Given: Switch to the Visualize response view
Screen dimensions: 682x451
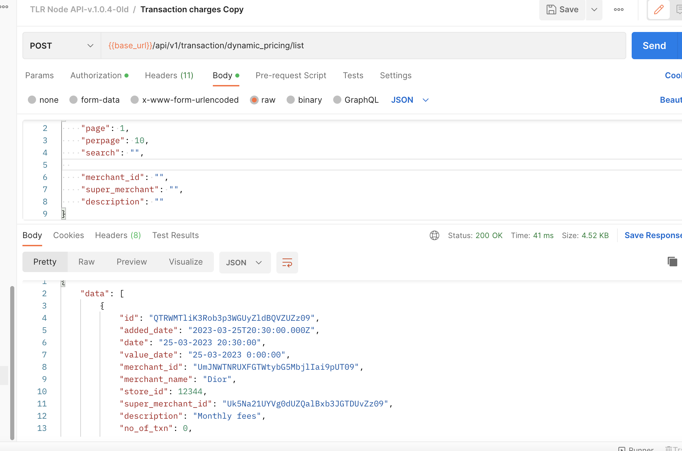Looking at the screenshot, I should 186,262.
